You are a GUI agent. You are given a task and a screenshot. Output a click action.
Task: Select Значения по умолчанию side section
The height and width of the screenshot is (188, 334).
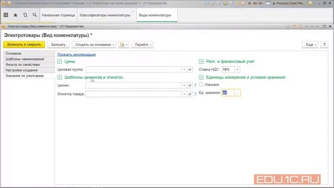tap(29, 76)
